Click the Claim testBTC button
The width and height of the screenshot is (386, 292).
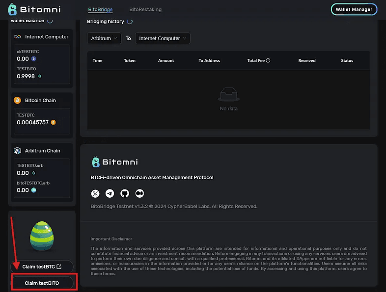point(42,266)
